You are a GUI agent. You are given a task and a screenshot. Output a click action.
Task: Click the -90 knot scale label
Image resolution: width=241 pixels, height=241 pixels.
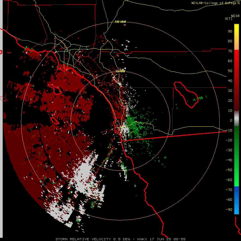point(229,210)
